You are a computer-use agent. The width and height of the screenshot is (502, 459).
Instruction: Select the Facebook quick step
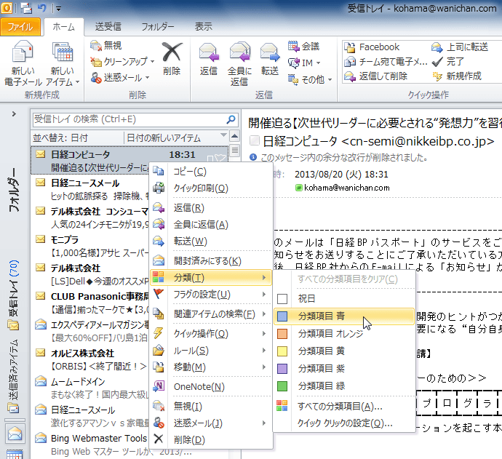click(372, 47)
